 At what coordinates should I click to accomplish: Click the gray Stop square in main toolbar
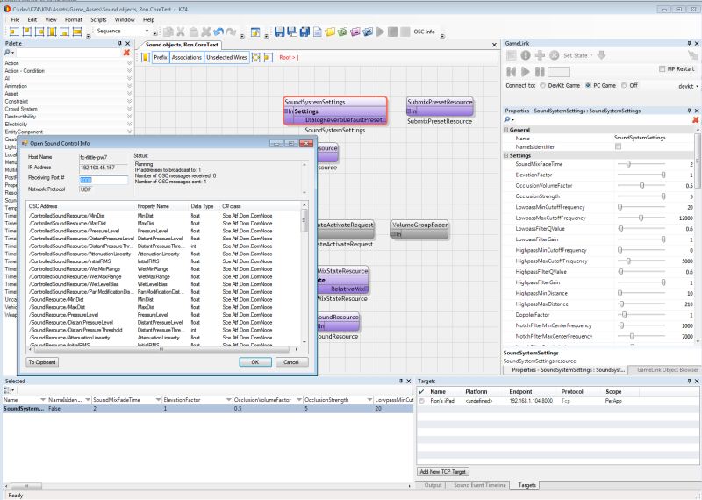click(x=392, y=32)
